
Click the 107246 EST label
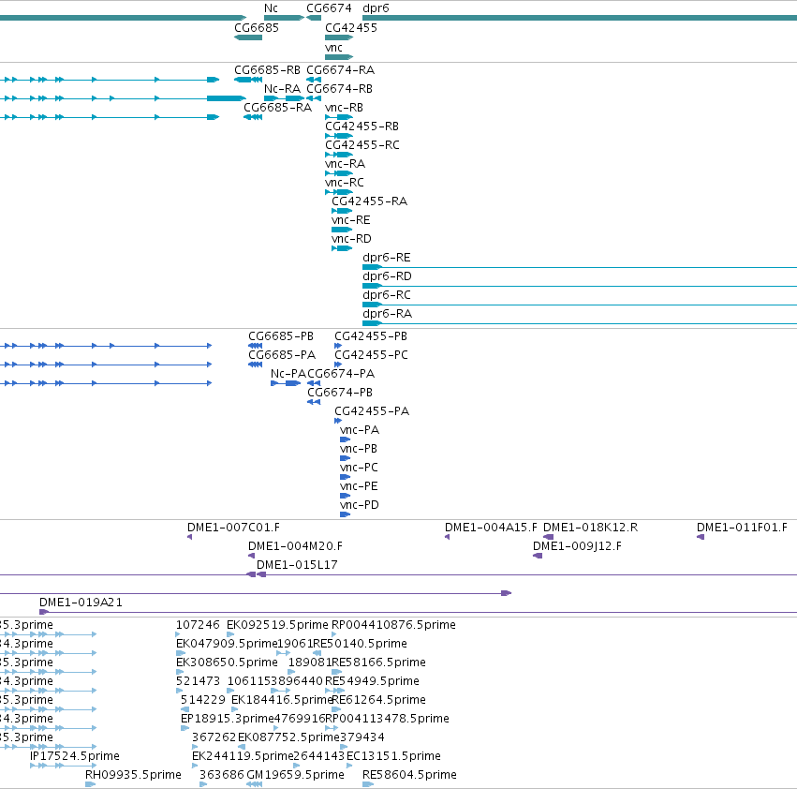[198, 625]
